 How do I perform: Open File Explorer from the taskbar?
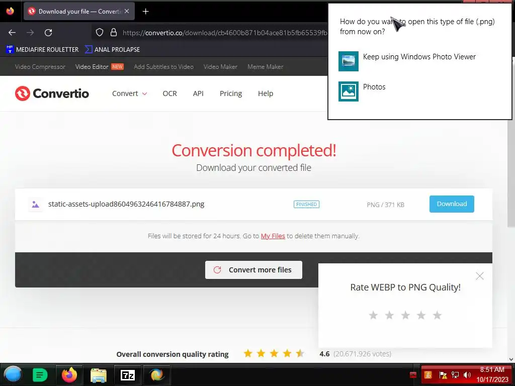coord(99,375)
